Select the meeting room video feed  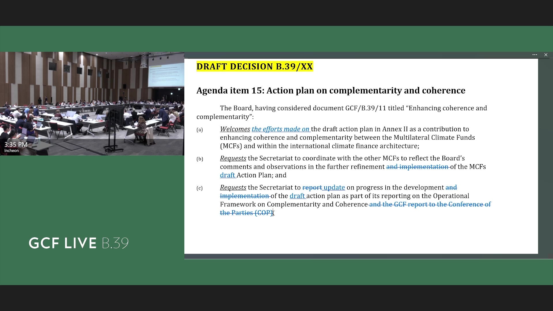click(x=92, y=104)
